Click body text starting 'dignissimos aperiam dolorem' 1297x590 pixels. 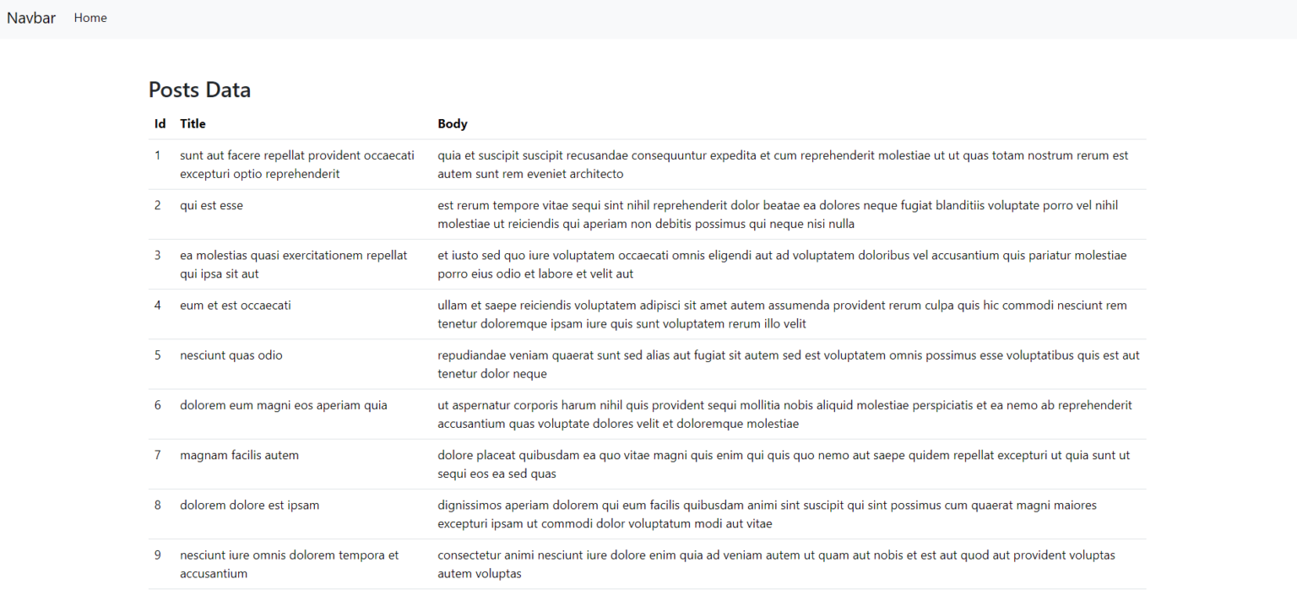click(767, 515)
